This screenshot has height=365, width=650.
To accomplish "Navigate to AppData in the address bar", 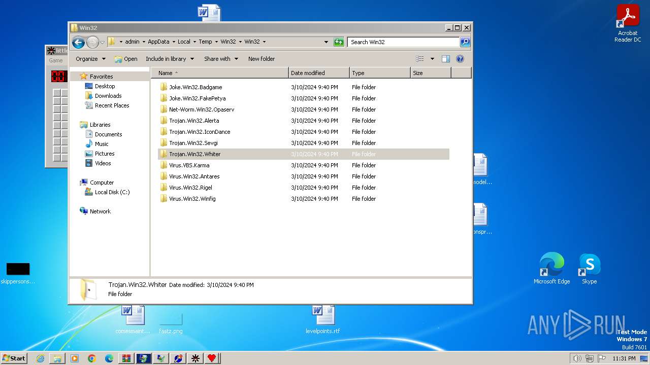I will click(158, 42).
